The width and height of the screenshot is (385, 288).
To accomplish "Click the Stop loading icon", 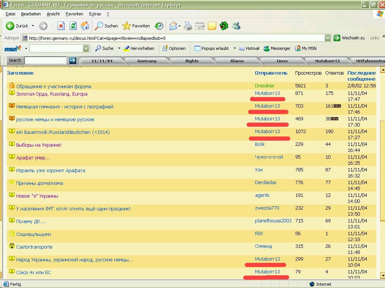I will (x=61, y=26).
